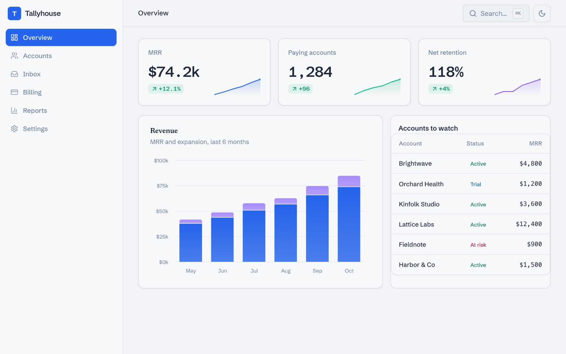
Task: Select the Orchard Health account name
Action: pos(421,184)
